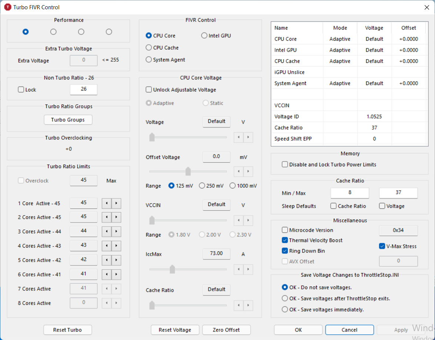This screenshot has width=435, height=340.
Task: Click the Non Turbo Ratio input field
Action: pyautogui.click(x=84, y=89)
